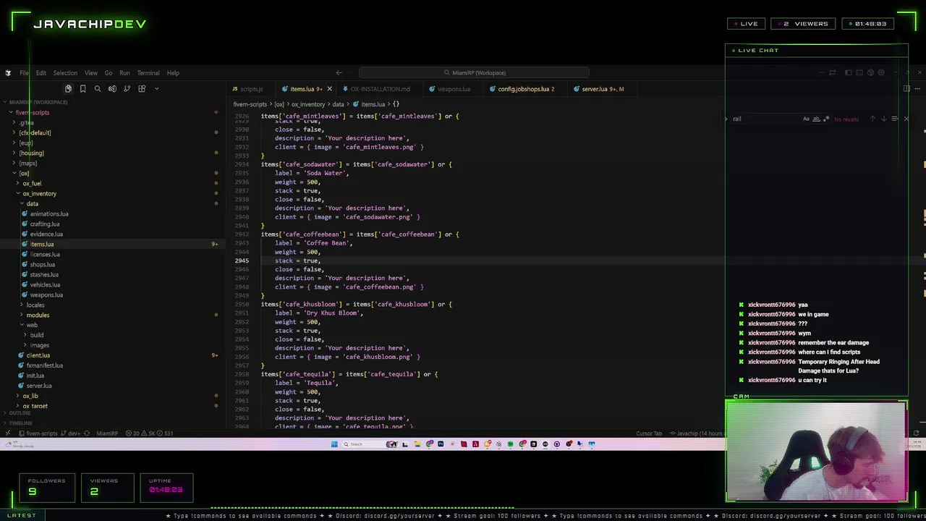Open the File menu
926x521 pixels.
coord(25,73)
